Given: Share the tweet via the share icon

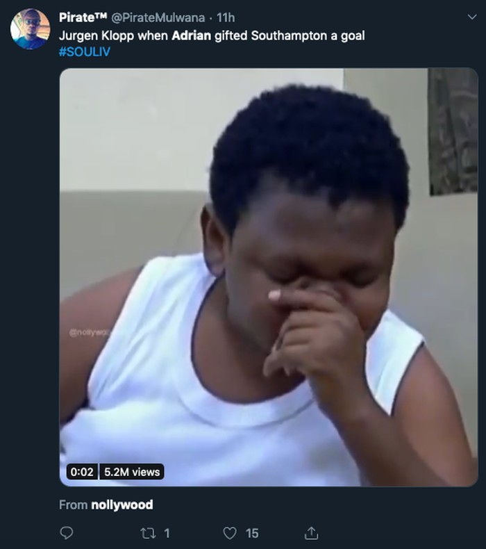Looking at the screenshot, I should [312, 533].
